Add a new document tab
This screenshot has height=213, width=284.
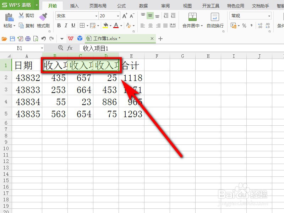coord(160,39)
